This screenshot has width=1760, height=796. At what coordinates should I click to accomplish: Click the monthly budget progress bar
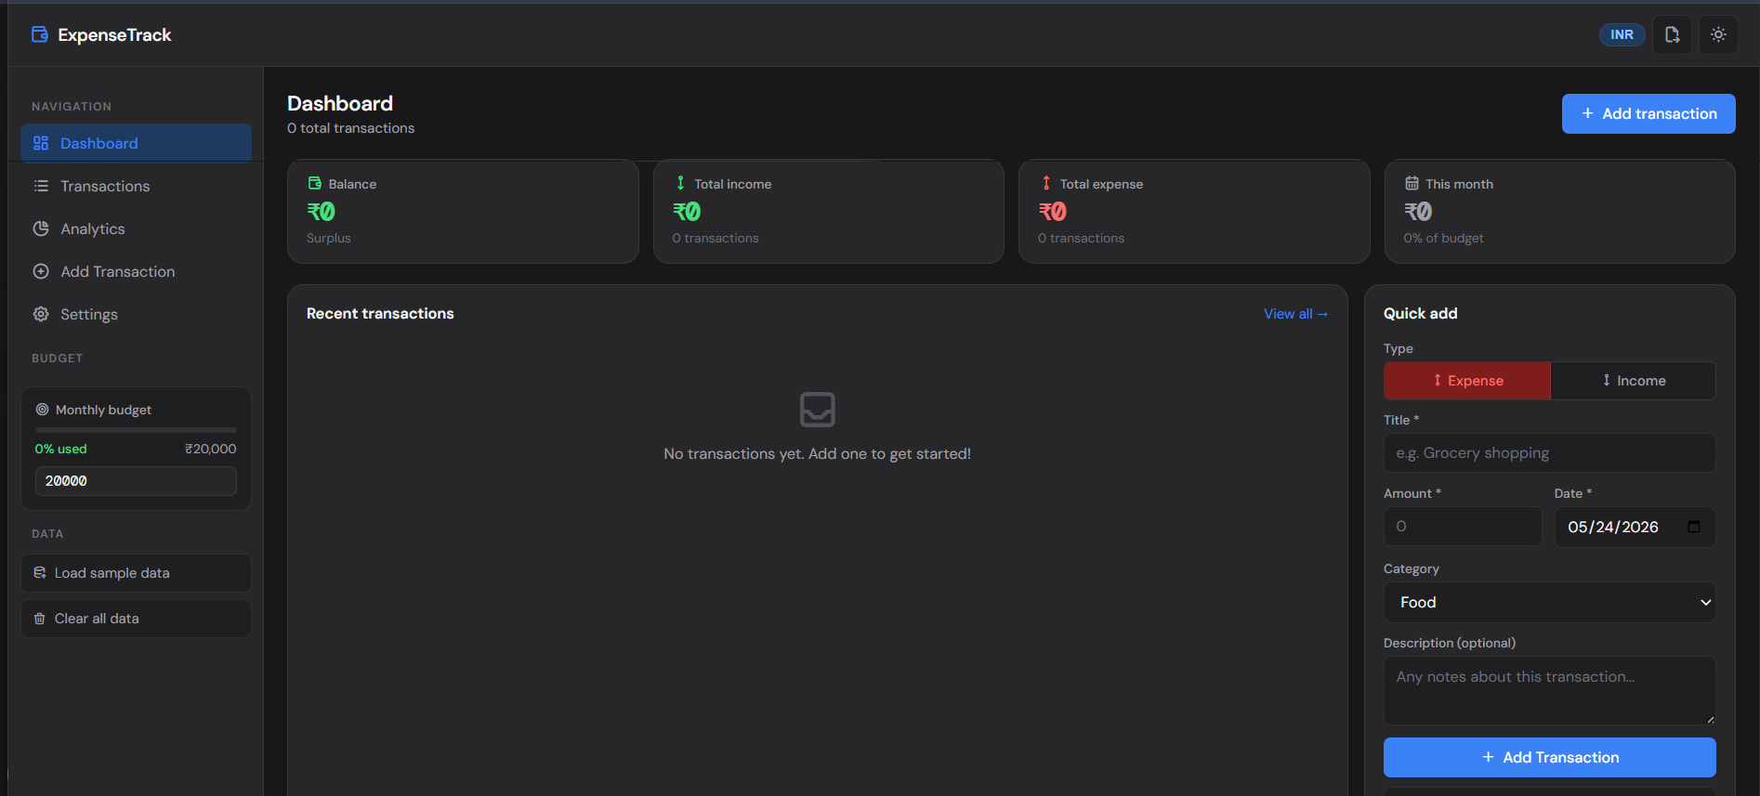point(136,430)
